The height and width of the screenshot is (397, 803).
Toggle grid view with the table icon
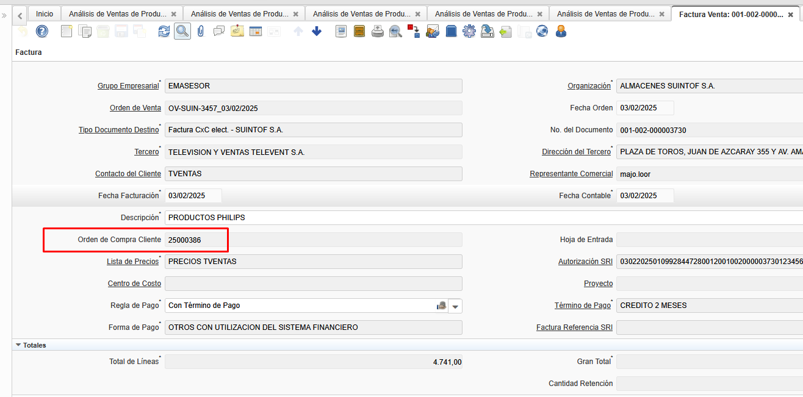(x=256, y=31)
